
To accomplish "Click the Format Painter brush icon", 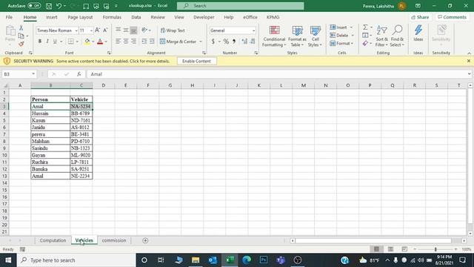I will [x=21, y=44].
